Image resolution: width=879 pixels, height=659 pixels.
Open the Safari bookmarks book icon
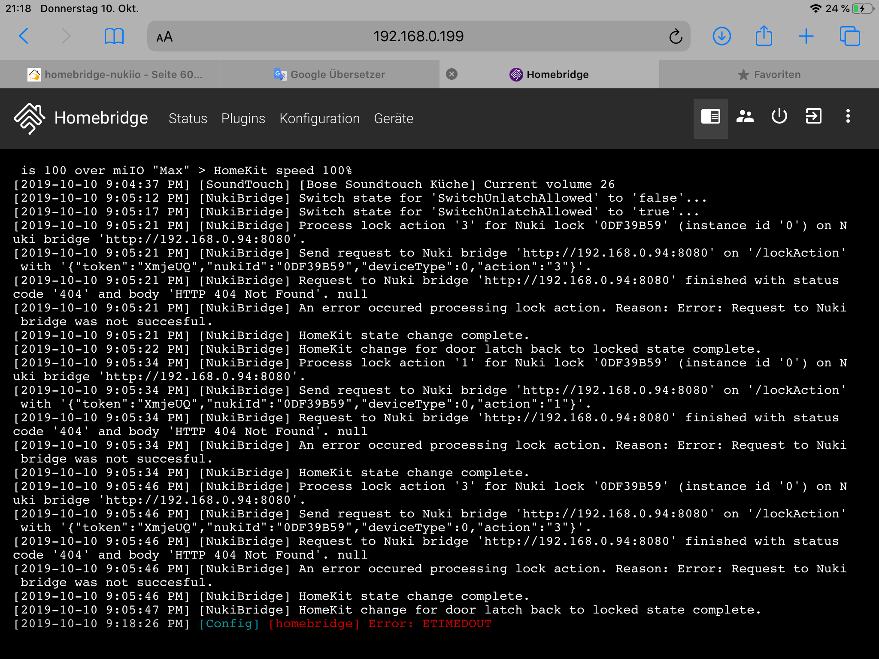click(114, 36)
